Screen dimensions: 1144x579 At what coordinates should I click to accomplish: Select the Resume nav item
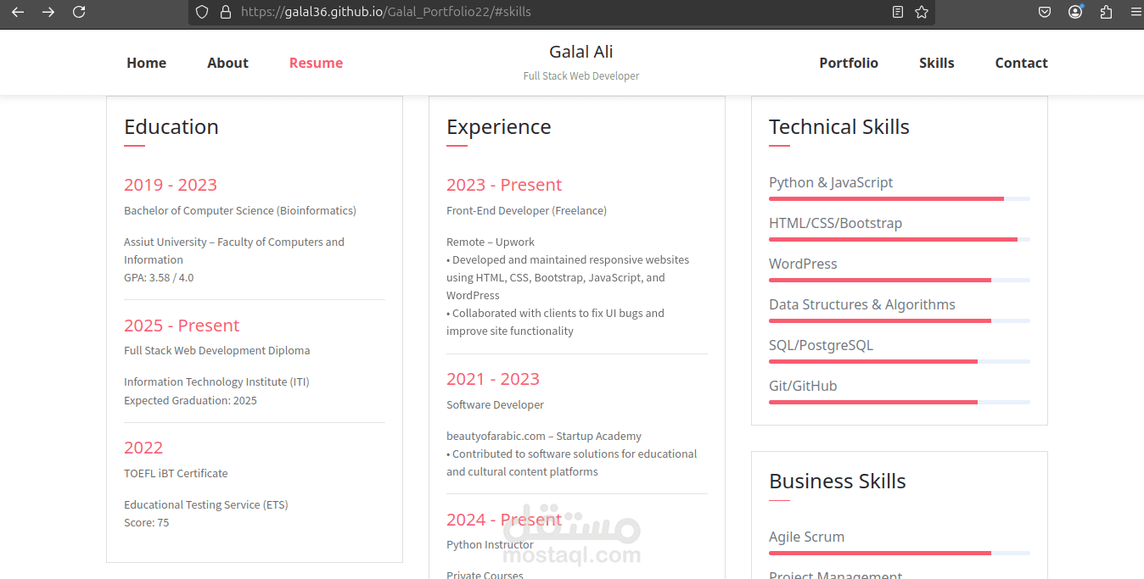tap(316, 63)
